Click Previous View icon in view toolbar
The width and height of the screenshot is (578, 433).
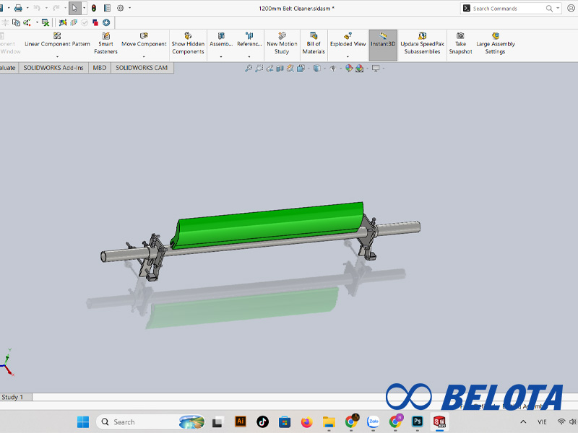269,68
